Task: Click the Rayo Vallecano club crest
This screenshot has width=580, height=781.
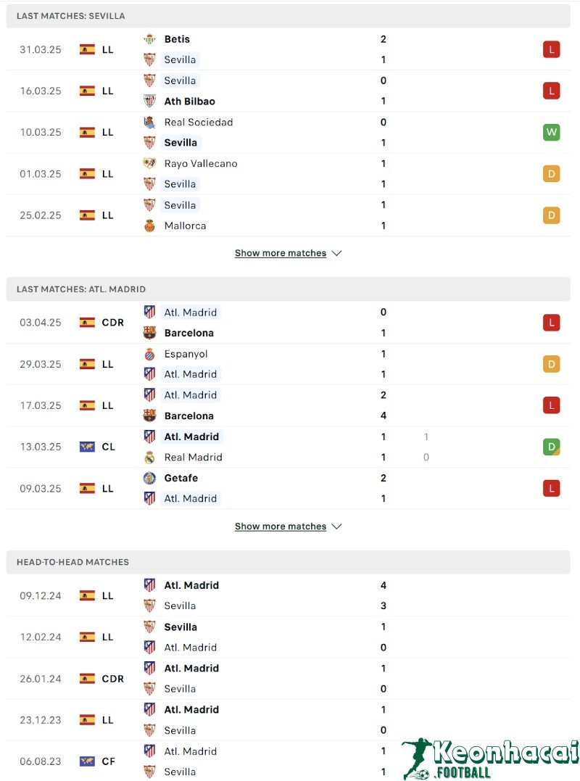Action: pos(150,164)
